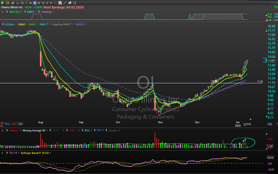Click the share icon in top toolbar
278x174 pixels.
(x=74, y=3)
